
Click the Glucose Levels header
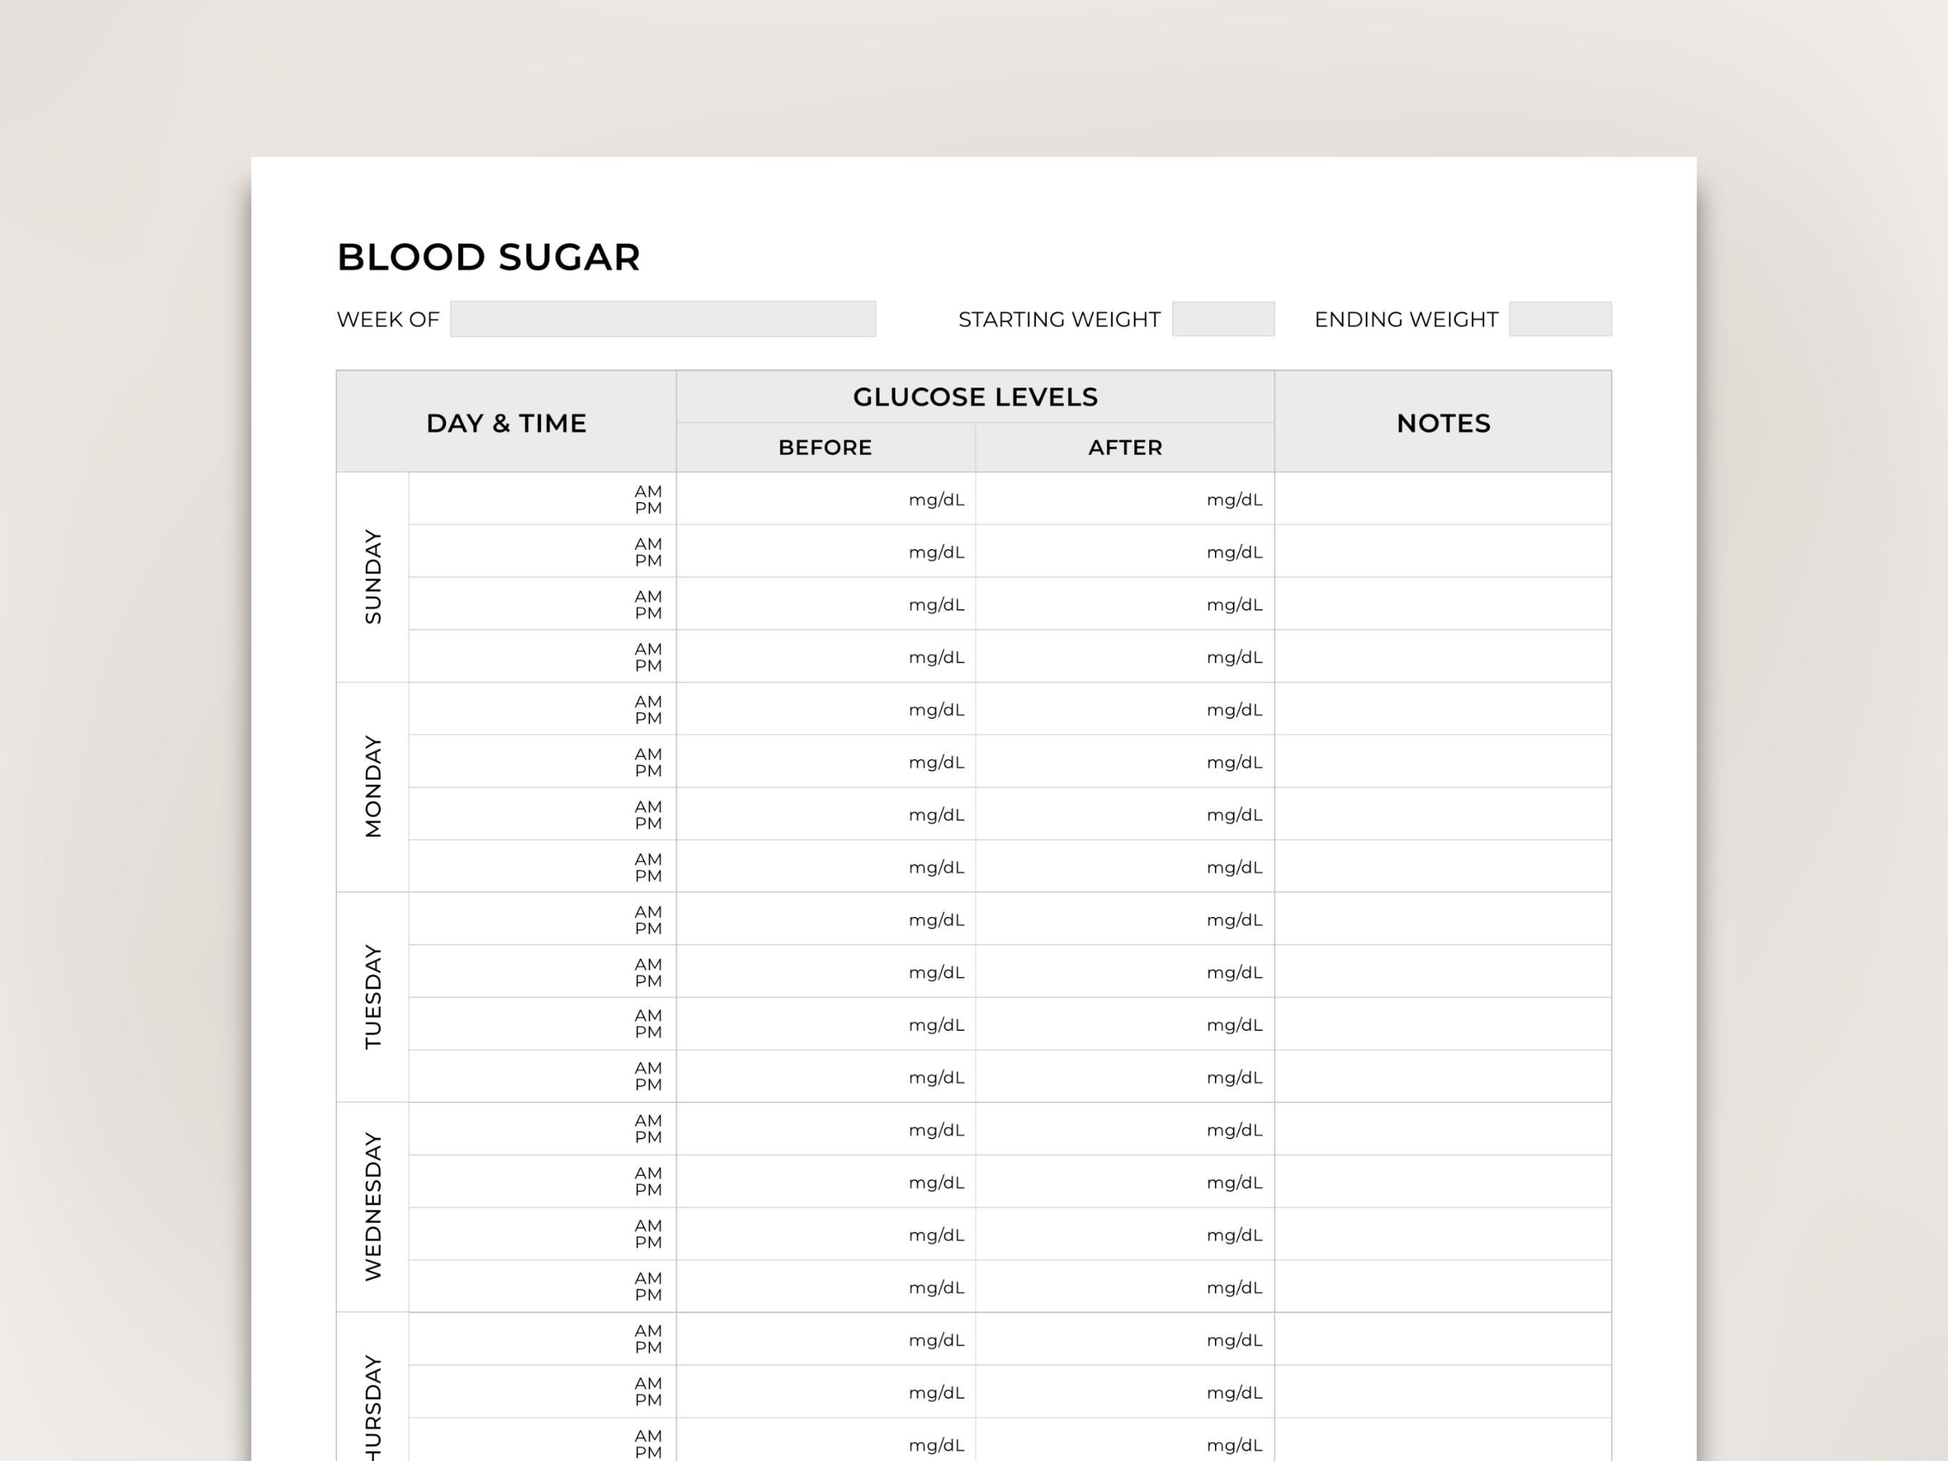point(975,397)
